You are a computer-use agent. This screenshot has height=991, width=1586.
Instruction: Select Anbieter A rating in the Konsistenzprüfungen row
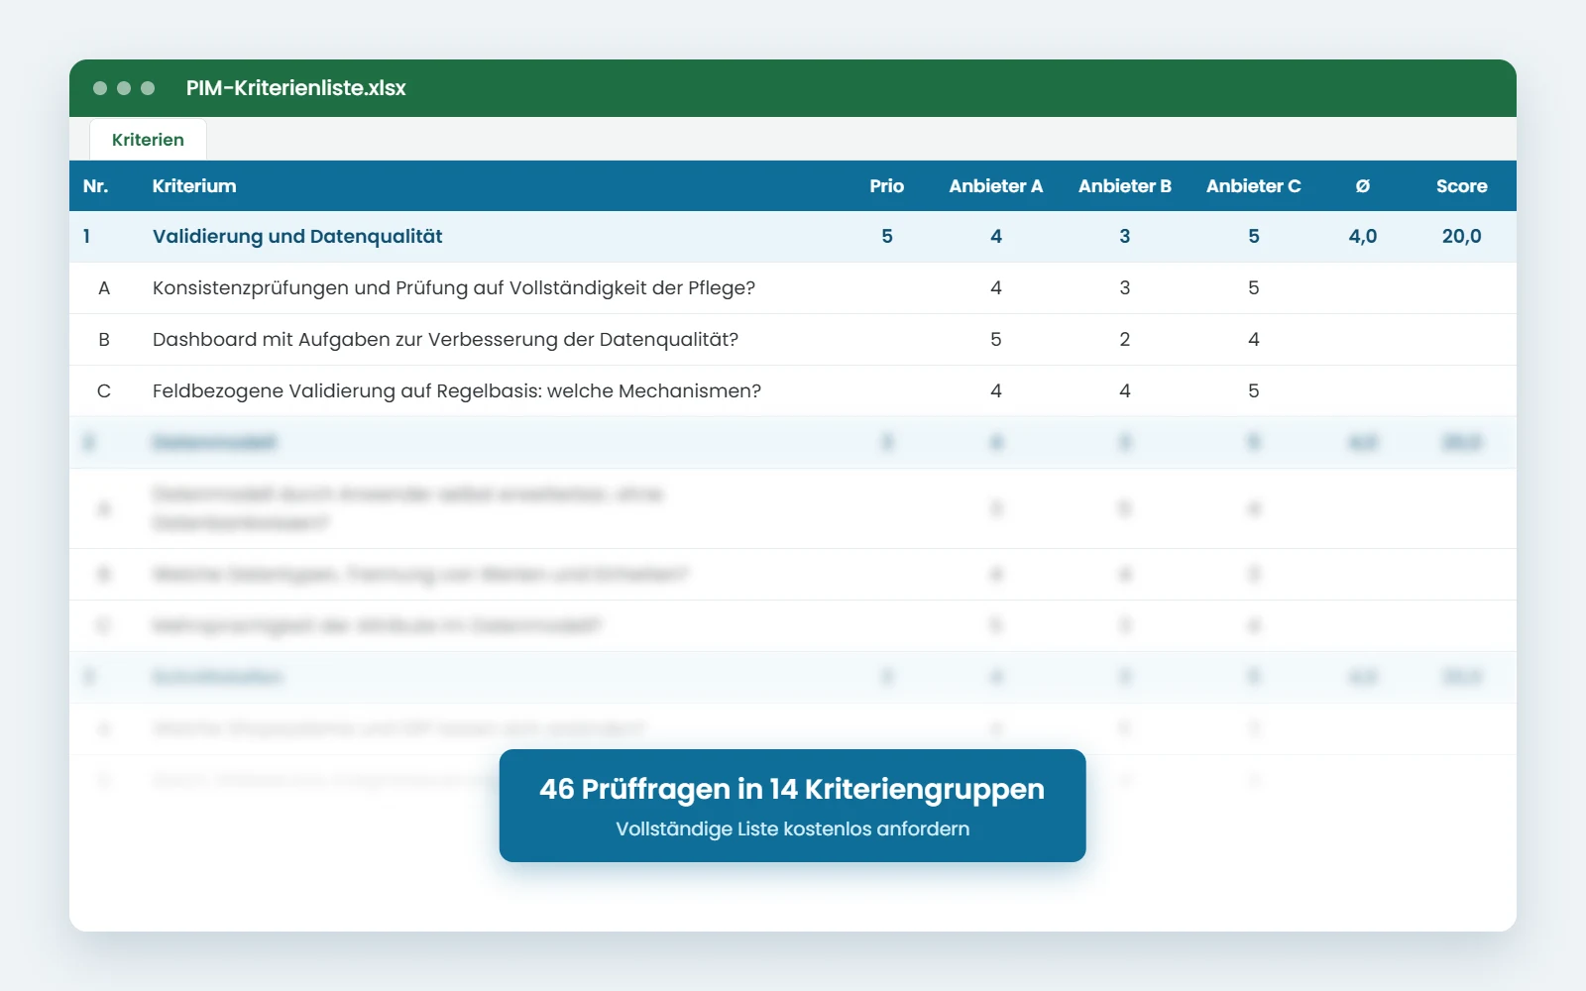click(x=996, y=288)
